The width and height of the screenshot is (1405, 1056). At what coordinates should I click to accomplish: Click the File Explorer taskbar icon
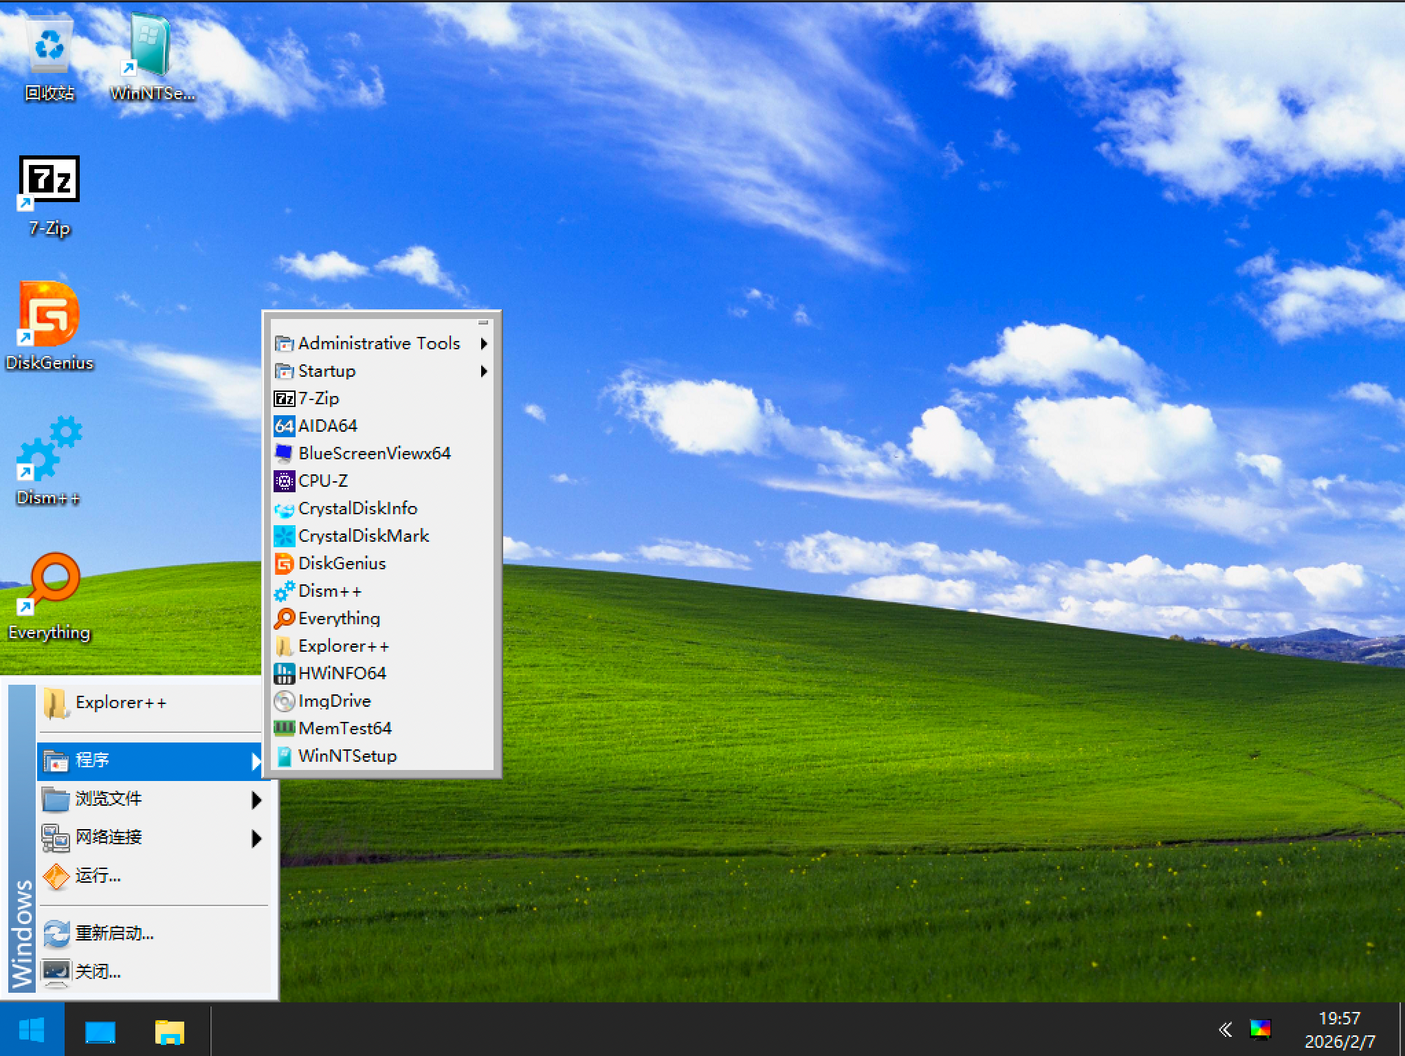[169, 1031]
